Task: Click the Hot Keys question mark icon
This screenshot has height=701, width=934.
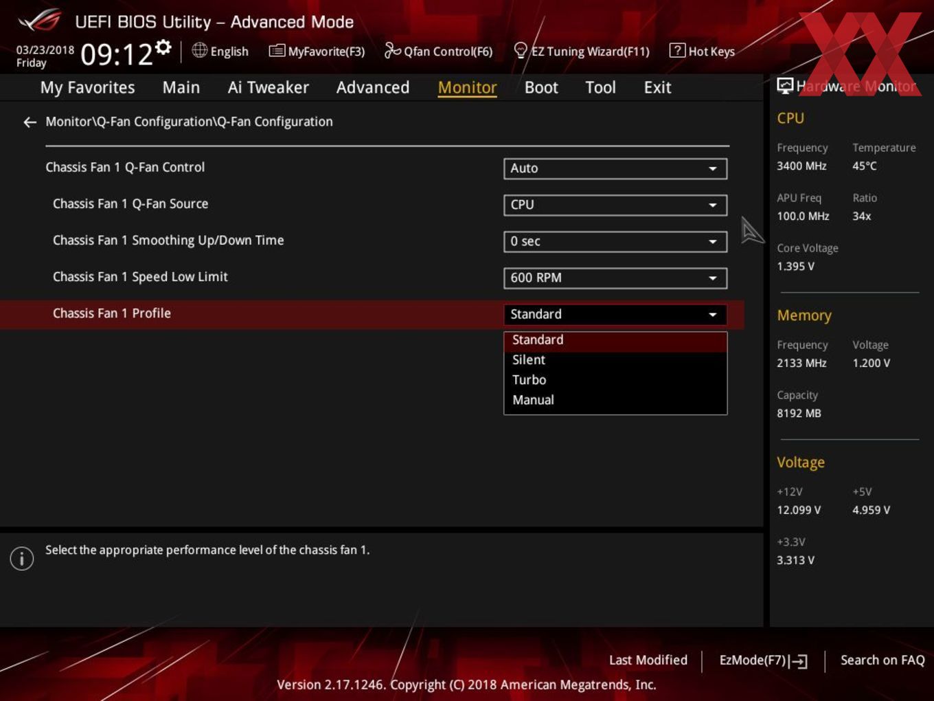Action: (x=677, y=50)
